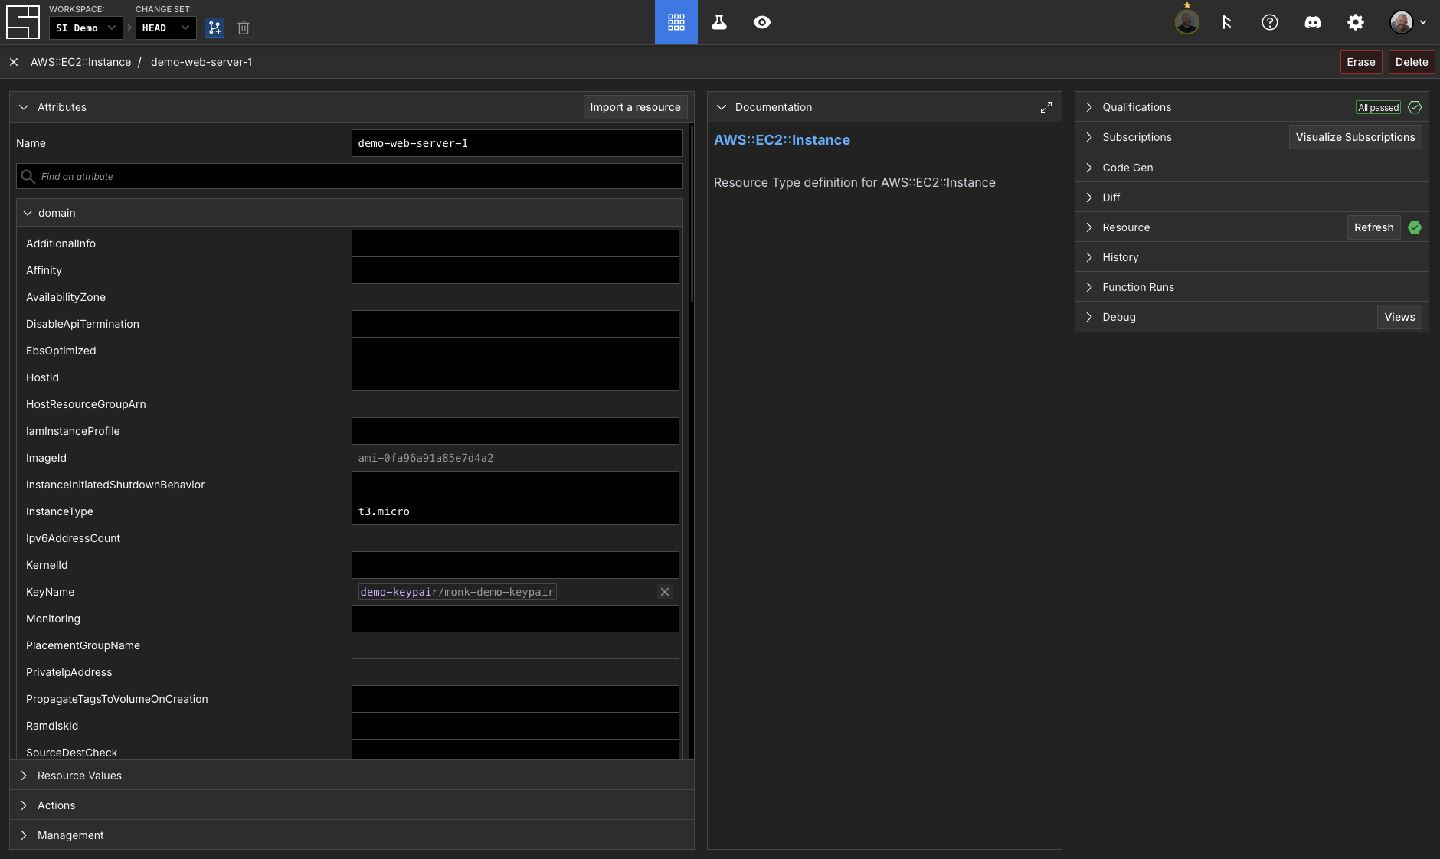Click the Visualize Subscriptions button
The width and height of the screenshot is (1440, 859).
1354,137
